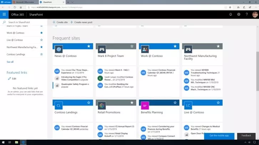
Task: Click the page vertical scrollbar thumb
Action: coord(258,71)
